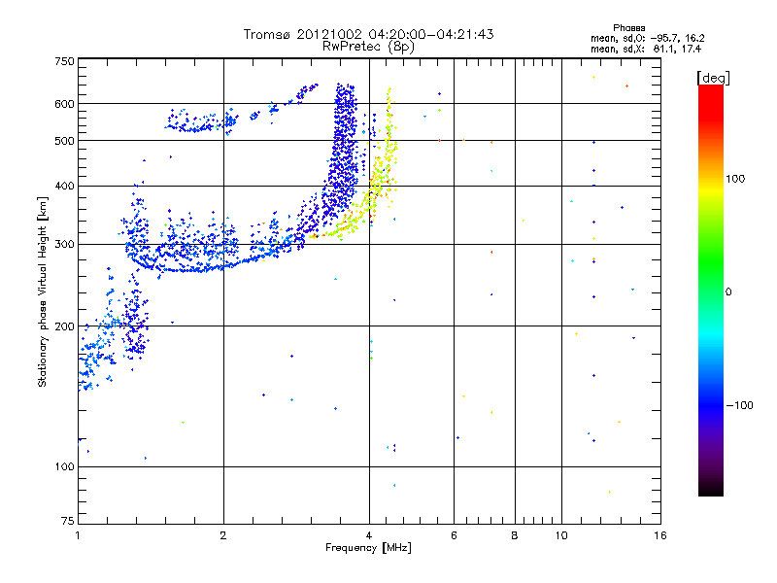
Task: Click the plot title 'Tromsø 20121002 04:20:00-04:21:43'
Action: tap(368, 34)
